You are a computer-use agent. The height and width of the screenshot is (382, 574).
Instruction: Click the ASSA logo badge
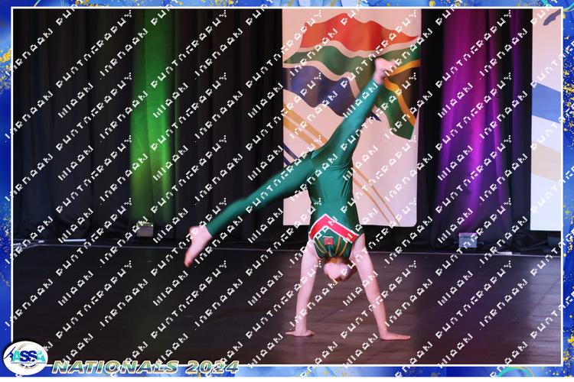point(25,358)
